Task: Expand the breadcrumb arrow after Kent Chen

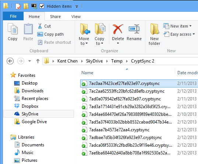Action: (x=82, y=61)
